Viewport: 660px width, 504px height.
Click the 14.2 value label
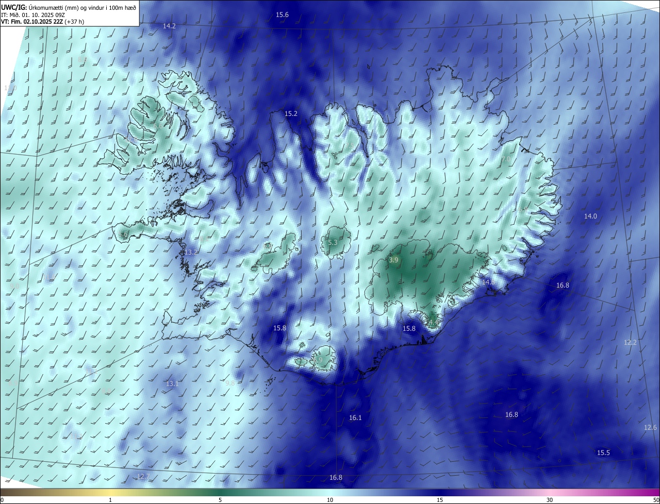tap(169, 26)
